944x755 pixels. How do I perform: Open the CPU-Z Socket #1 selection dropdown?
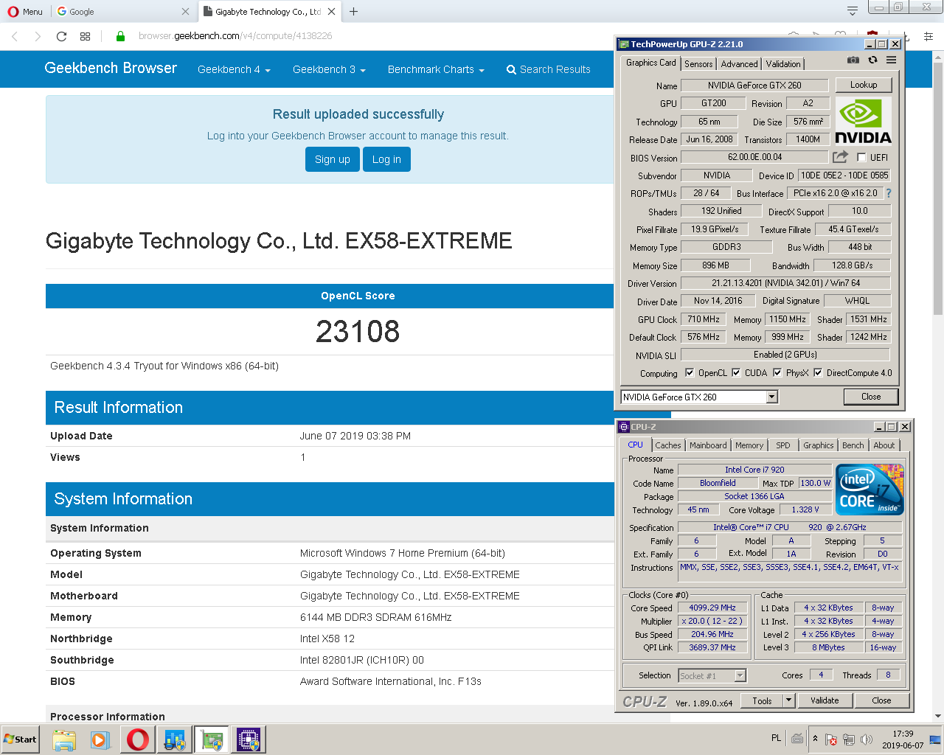pyautogui.click(x=740, y=675)
